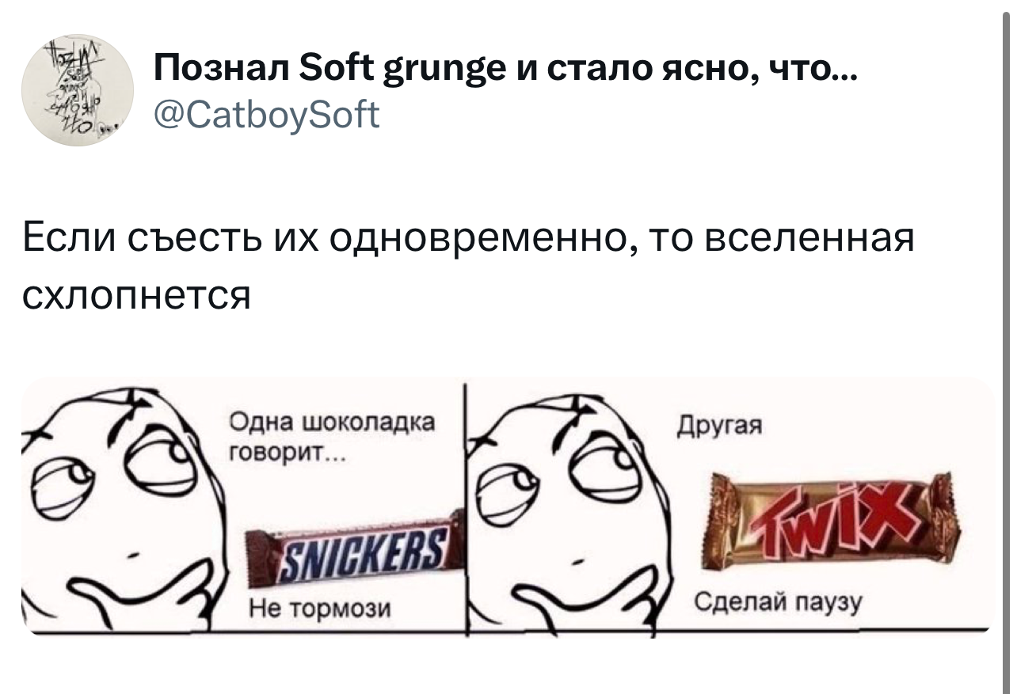1017x694 pixels.
Task: Click the Сделай паузу caption under Twix
Action: pos(776,604)
